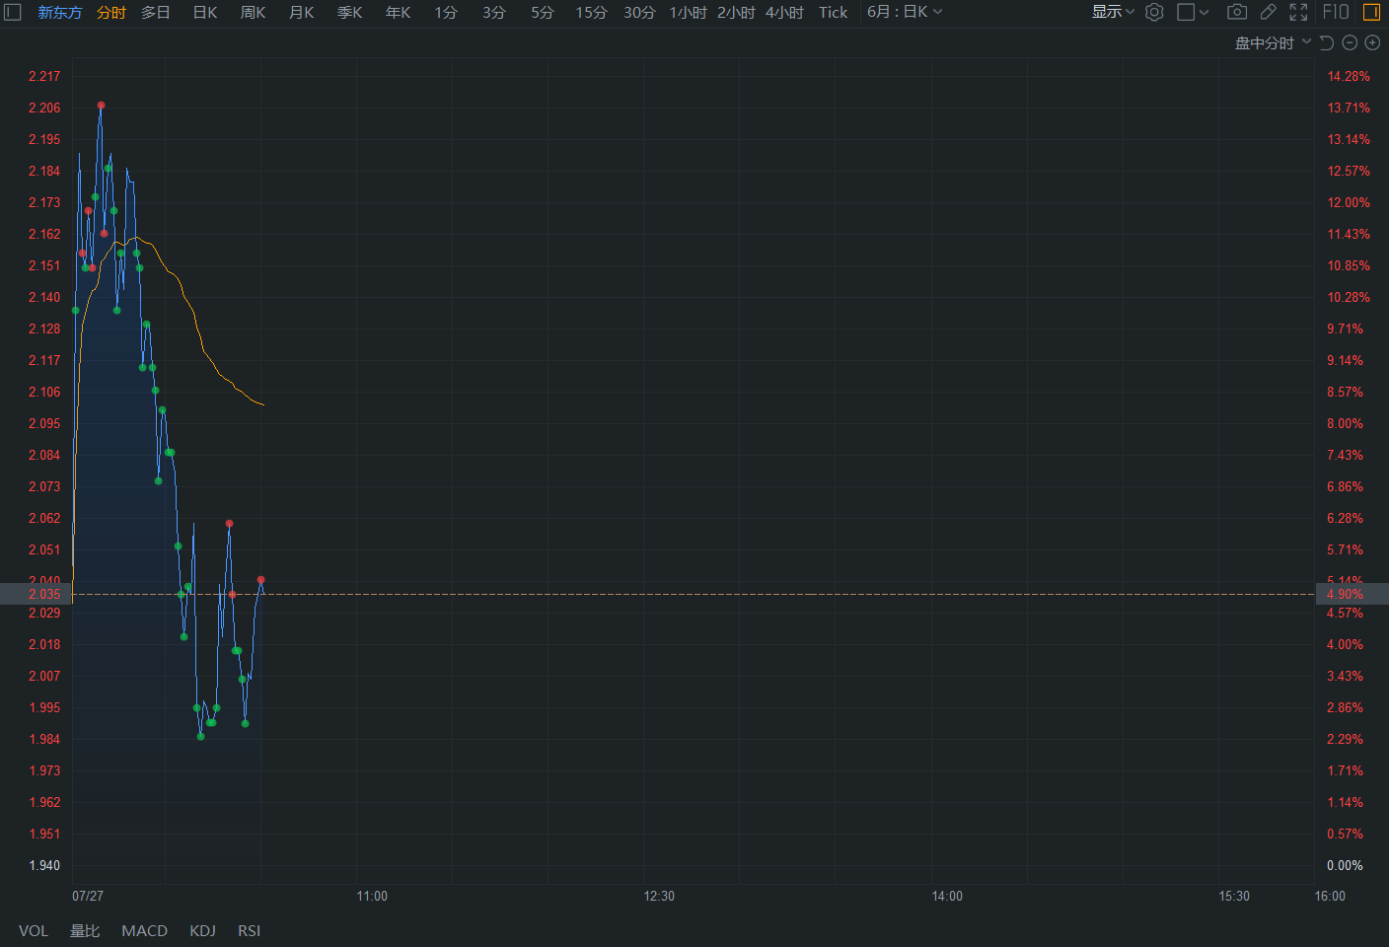Switch to the 月K monthly tab

(x=302, y=13)
